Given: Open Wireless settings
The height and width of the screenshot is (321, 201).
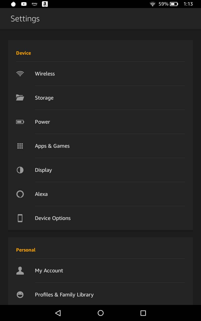Looking at the screenshot, I should point(45,74).
